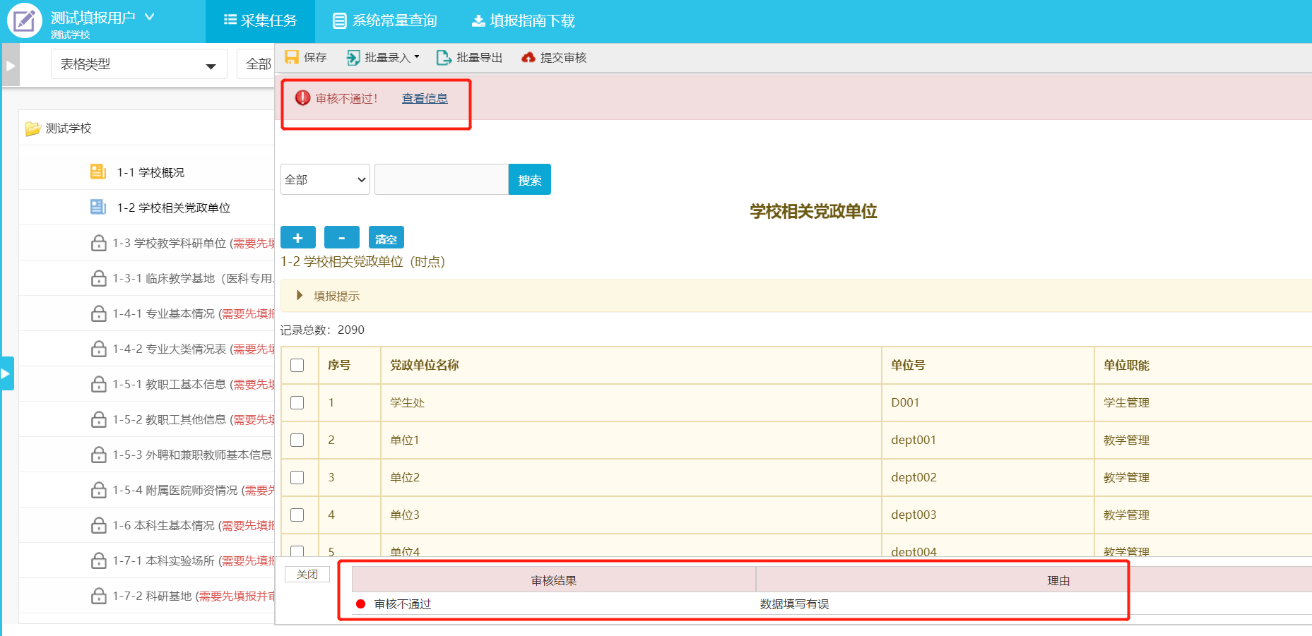The image size is (1312, 636).
Task: Click the 测试学校 folder icon
Action: (x=32, y=128)
